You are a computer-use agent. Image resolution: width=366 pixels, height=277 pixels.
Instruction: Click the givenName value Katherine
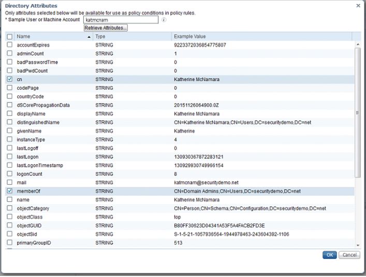click(x=184, y=131)
